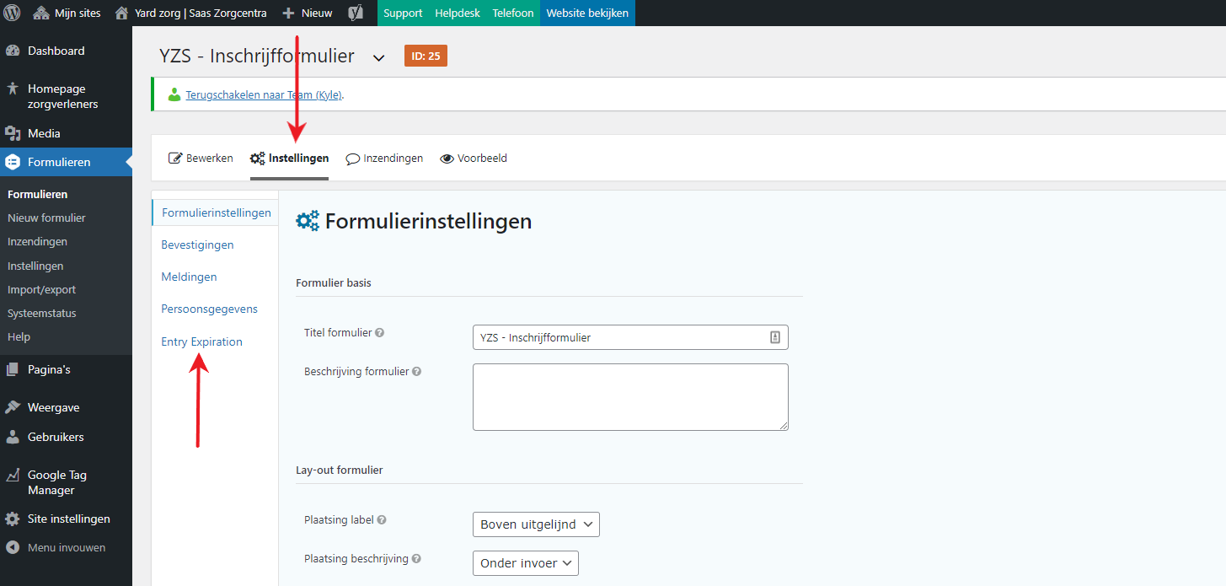Open Entry Expiration settings section
Screen dimensions: 1226x586
[201, 341]
